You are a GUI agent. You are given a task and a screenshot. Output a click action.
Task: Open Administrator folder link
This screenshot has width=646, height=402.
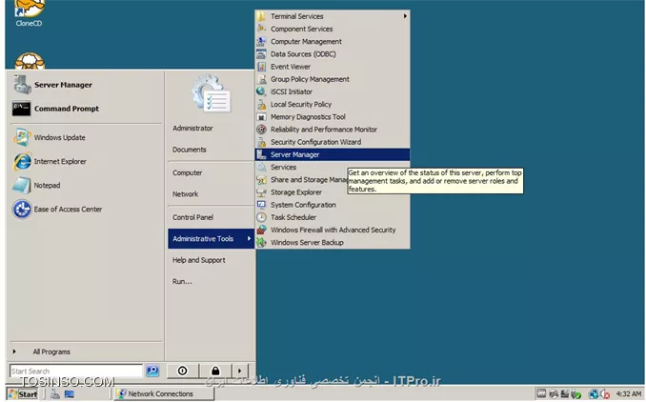(x=211, y=128)
